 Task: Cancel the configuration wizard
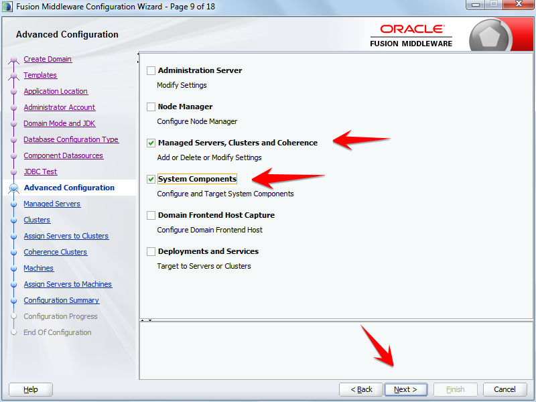[x=505, y=389]
